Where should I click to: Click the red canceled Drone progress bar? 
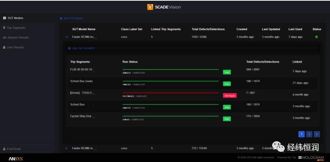[170, 93]
